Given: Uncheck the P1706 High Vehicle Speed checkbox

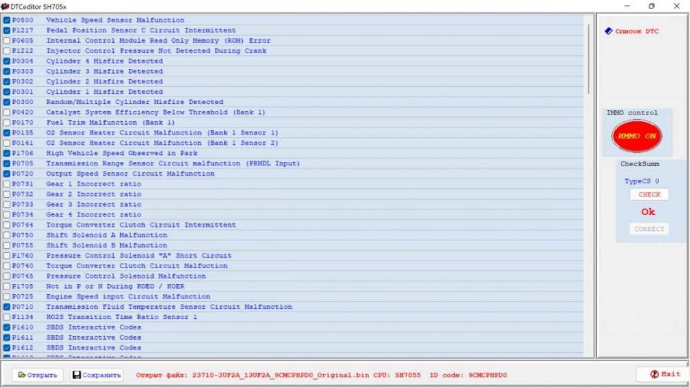Looking at the screenshot, I should [7, 154].
